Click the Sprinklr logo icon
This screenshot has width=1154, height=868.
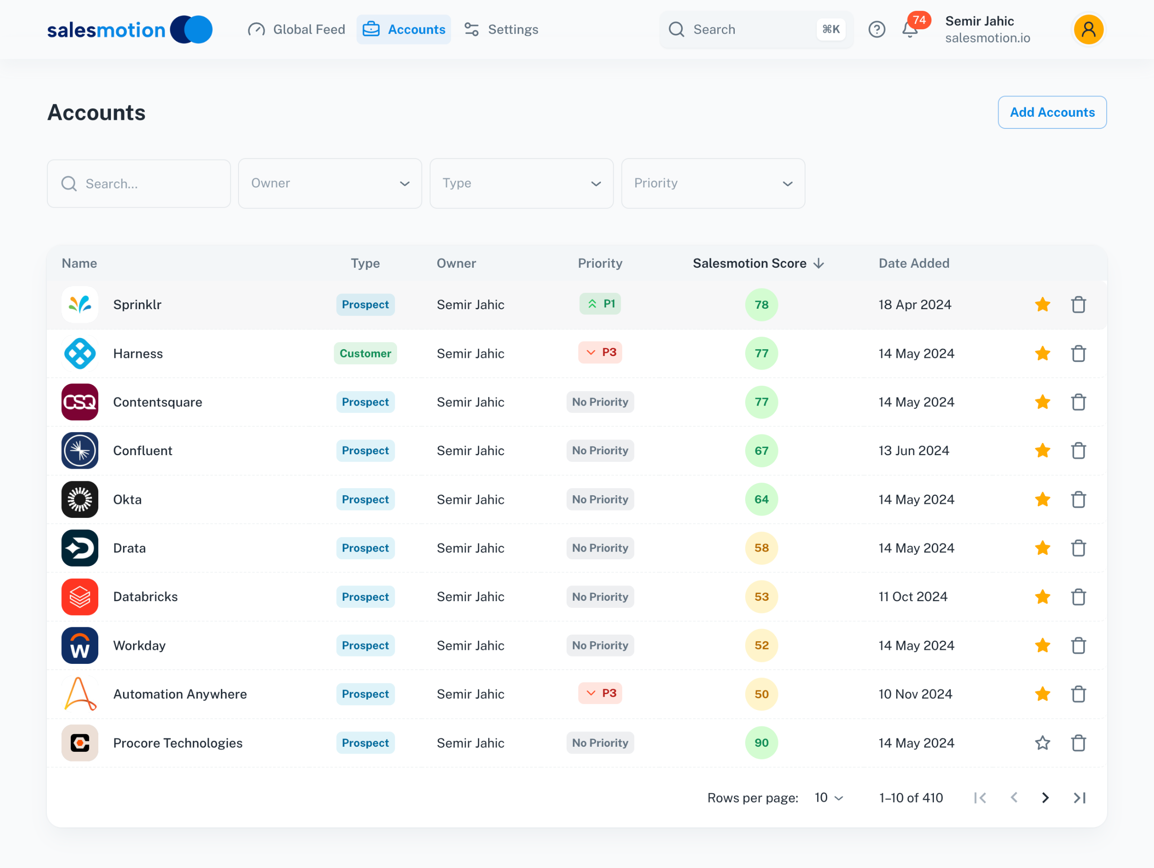coord(80,305)
